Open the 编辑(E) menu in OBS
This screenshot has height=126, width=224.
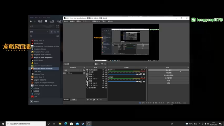[72, 21]
